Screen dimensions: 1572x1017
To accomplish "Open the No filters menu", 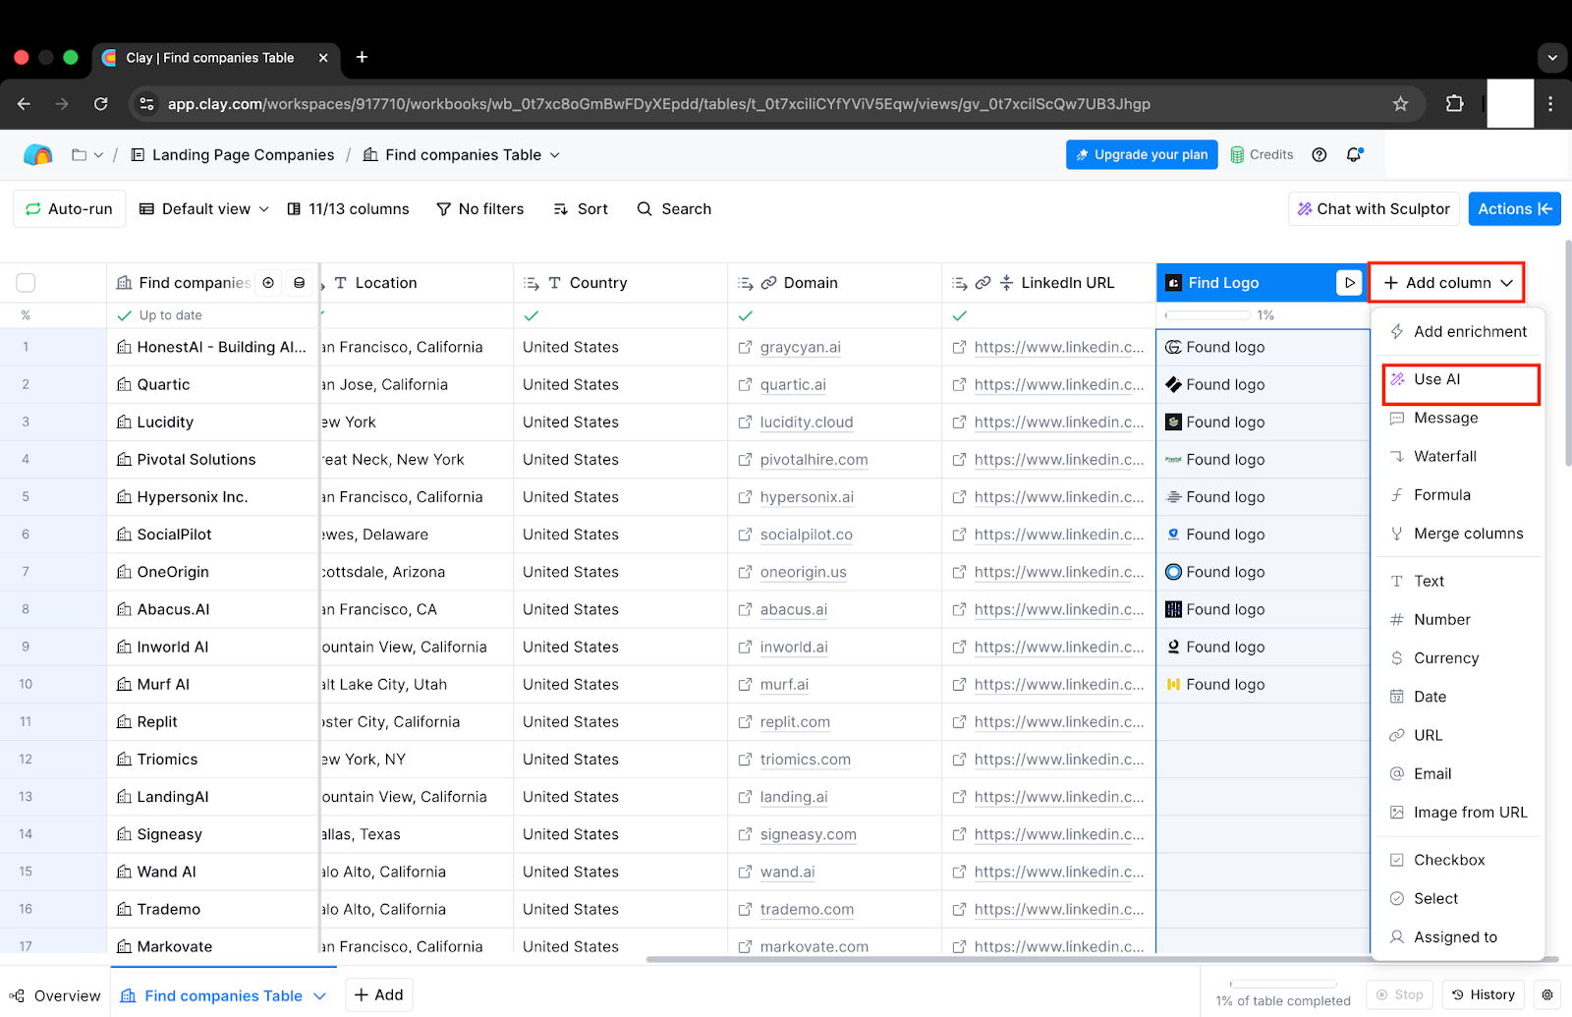I will click(x=479, y=208).
